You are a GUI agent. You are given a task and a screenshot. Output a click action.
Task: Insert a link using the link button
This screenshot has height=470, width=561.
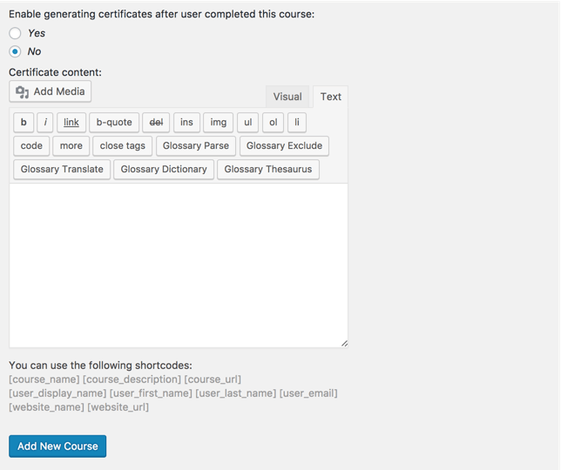pos(71,123)
